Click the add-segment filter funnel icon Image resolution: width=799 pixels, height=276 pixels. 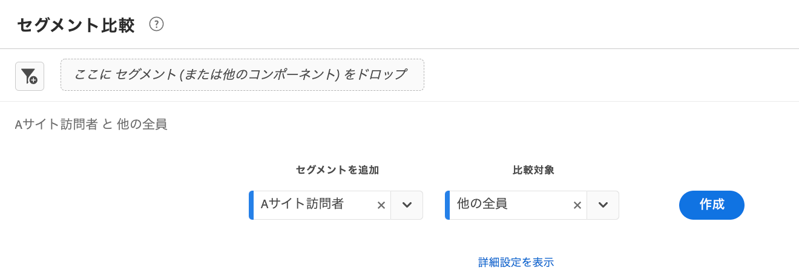pos(30,76)
